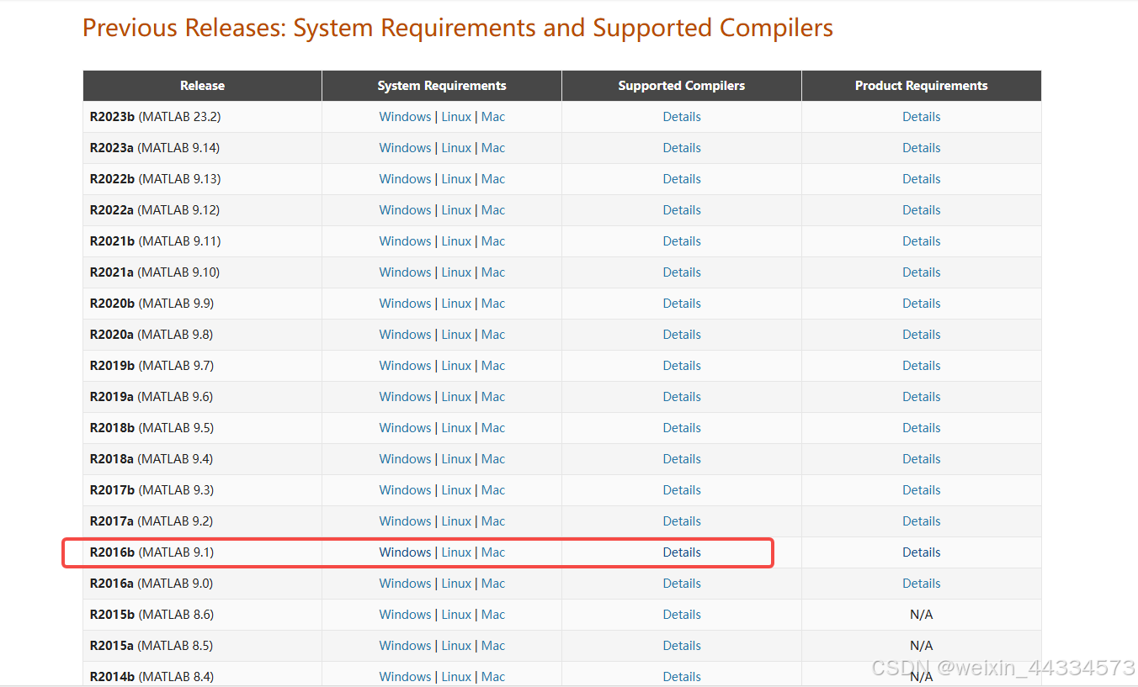Open Mac requirements for R2016b
1138x687 pixels.
[493, 552]
